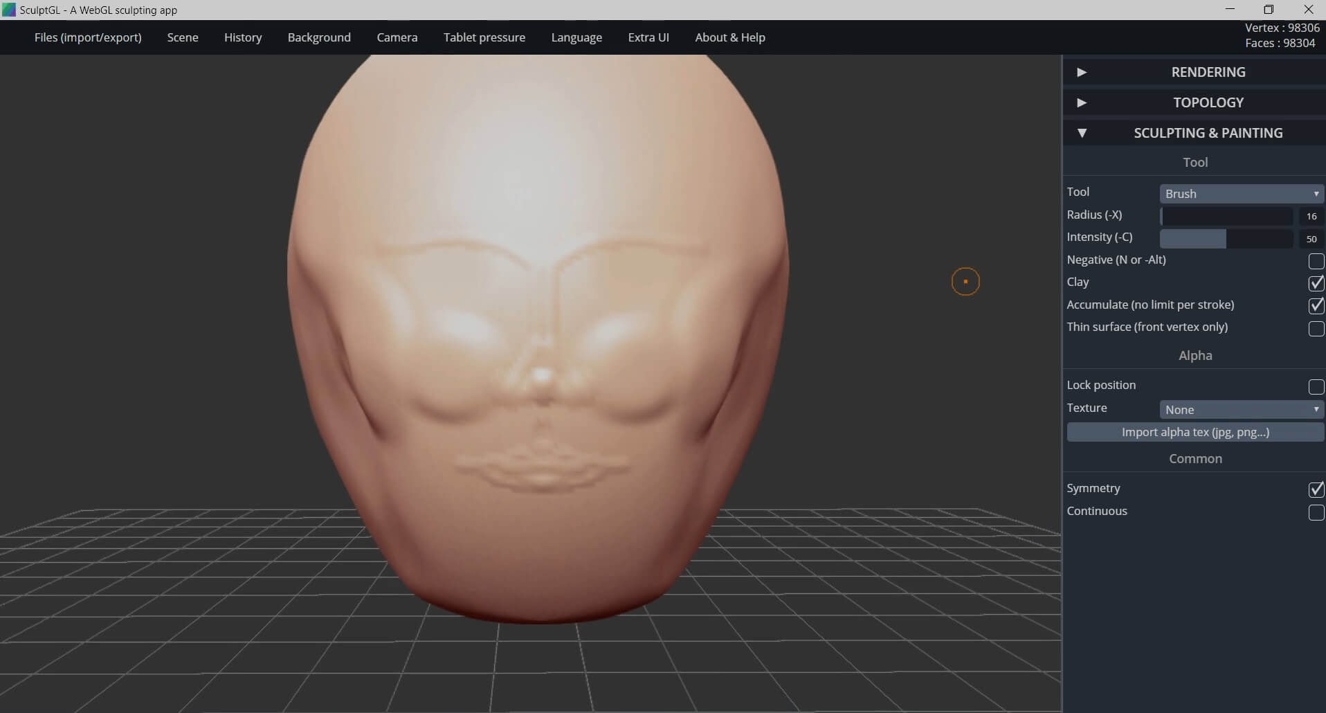1326x713 pixels.
Task: Open the Texture dropdown showing None
Action: [1242, 410]
